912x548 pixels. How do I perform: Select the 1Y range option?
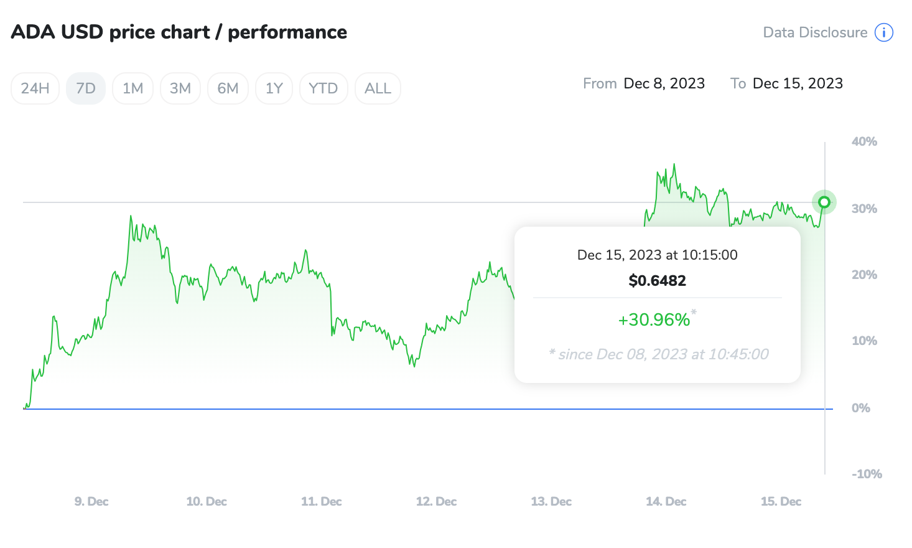coord(274,88)
